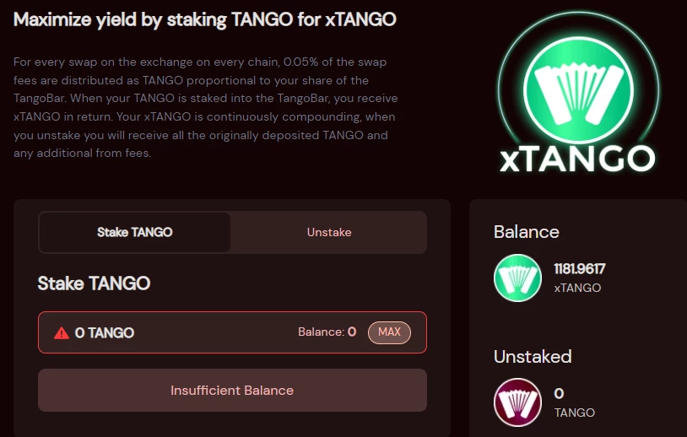Click the MAX button
This screenshot has height=437, width=687.
coord(389,332)
